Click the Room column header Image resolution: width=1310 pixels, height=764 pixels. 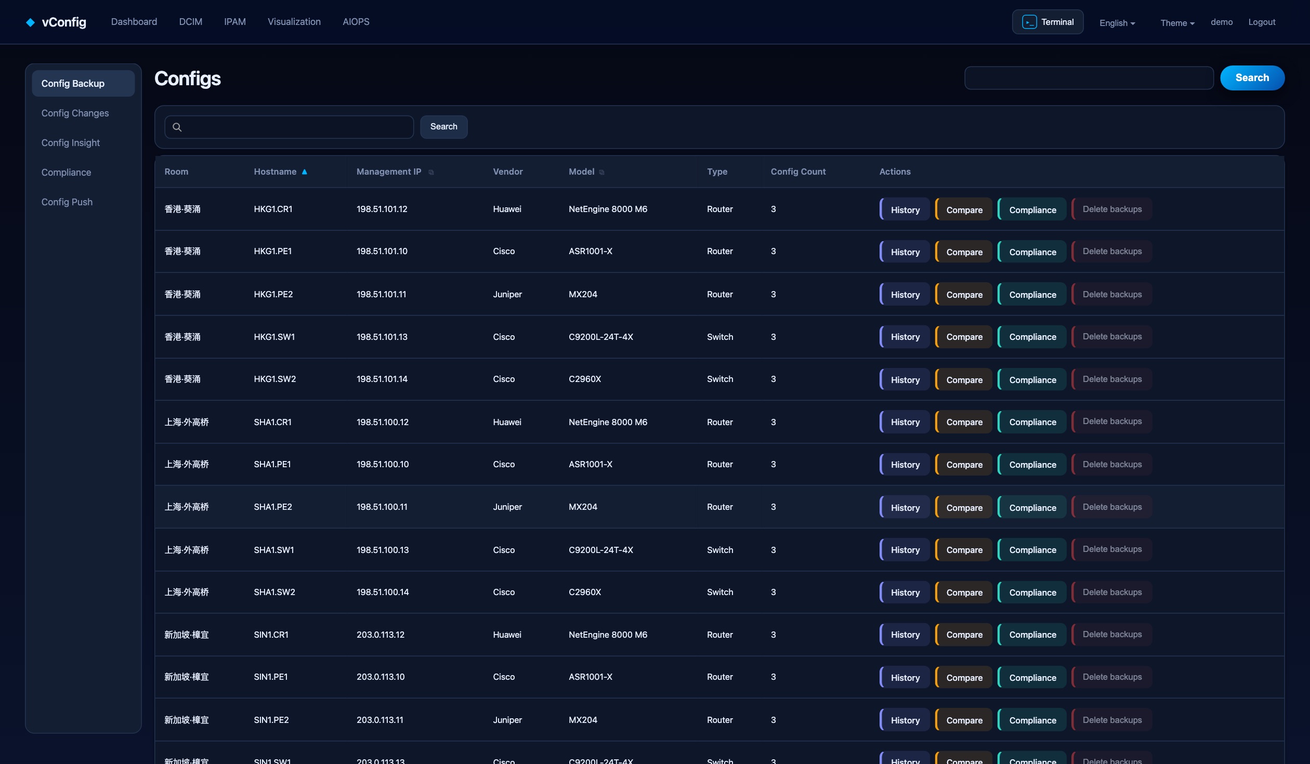tap(176, 172)
